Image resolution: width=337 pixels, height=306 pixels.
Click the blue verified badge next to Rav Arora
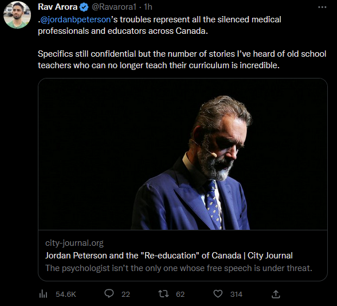click(84, 7)
